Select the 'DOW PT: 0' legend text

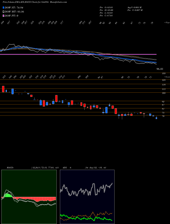12,16
